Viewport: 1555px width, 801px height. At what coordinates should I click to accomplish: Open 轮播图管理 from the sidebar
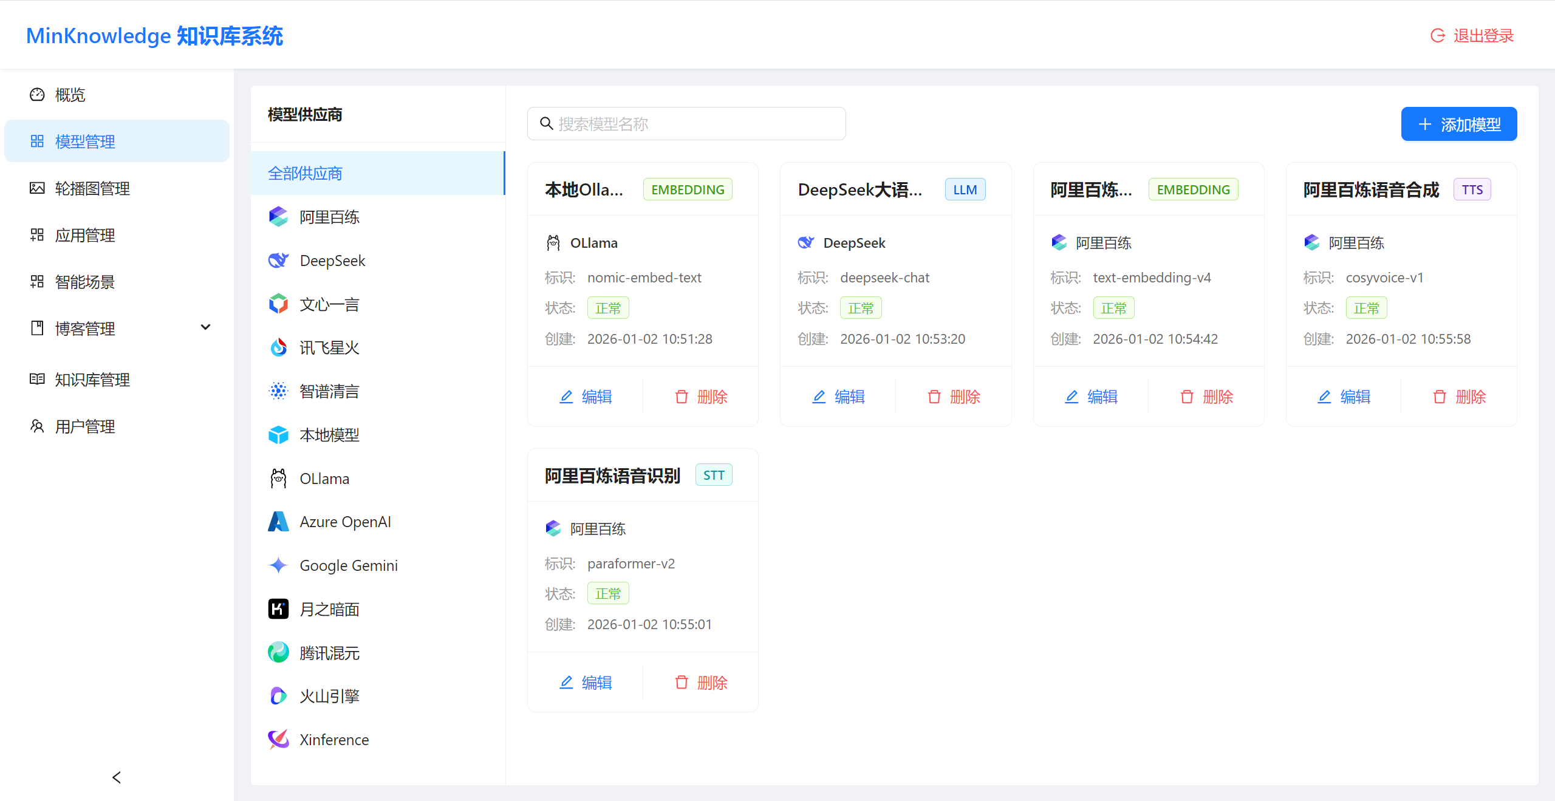tap(93, 188)
